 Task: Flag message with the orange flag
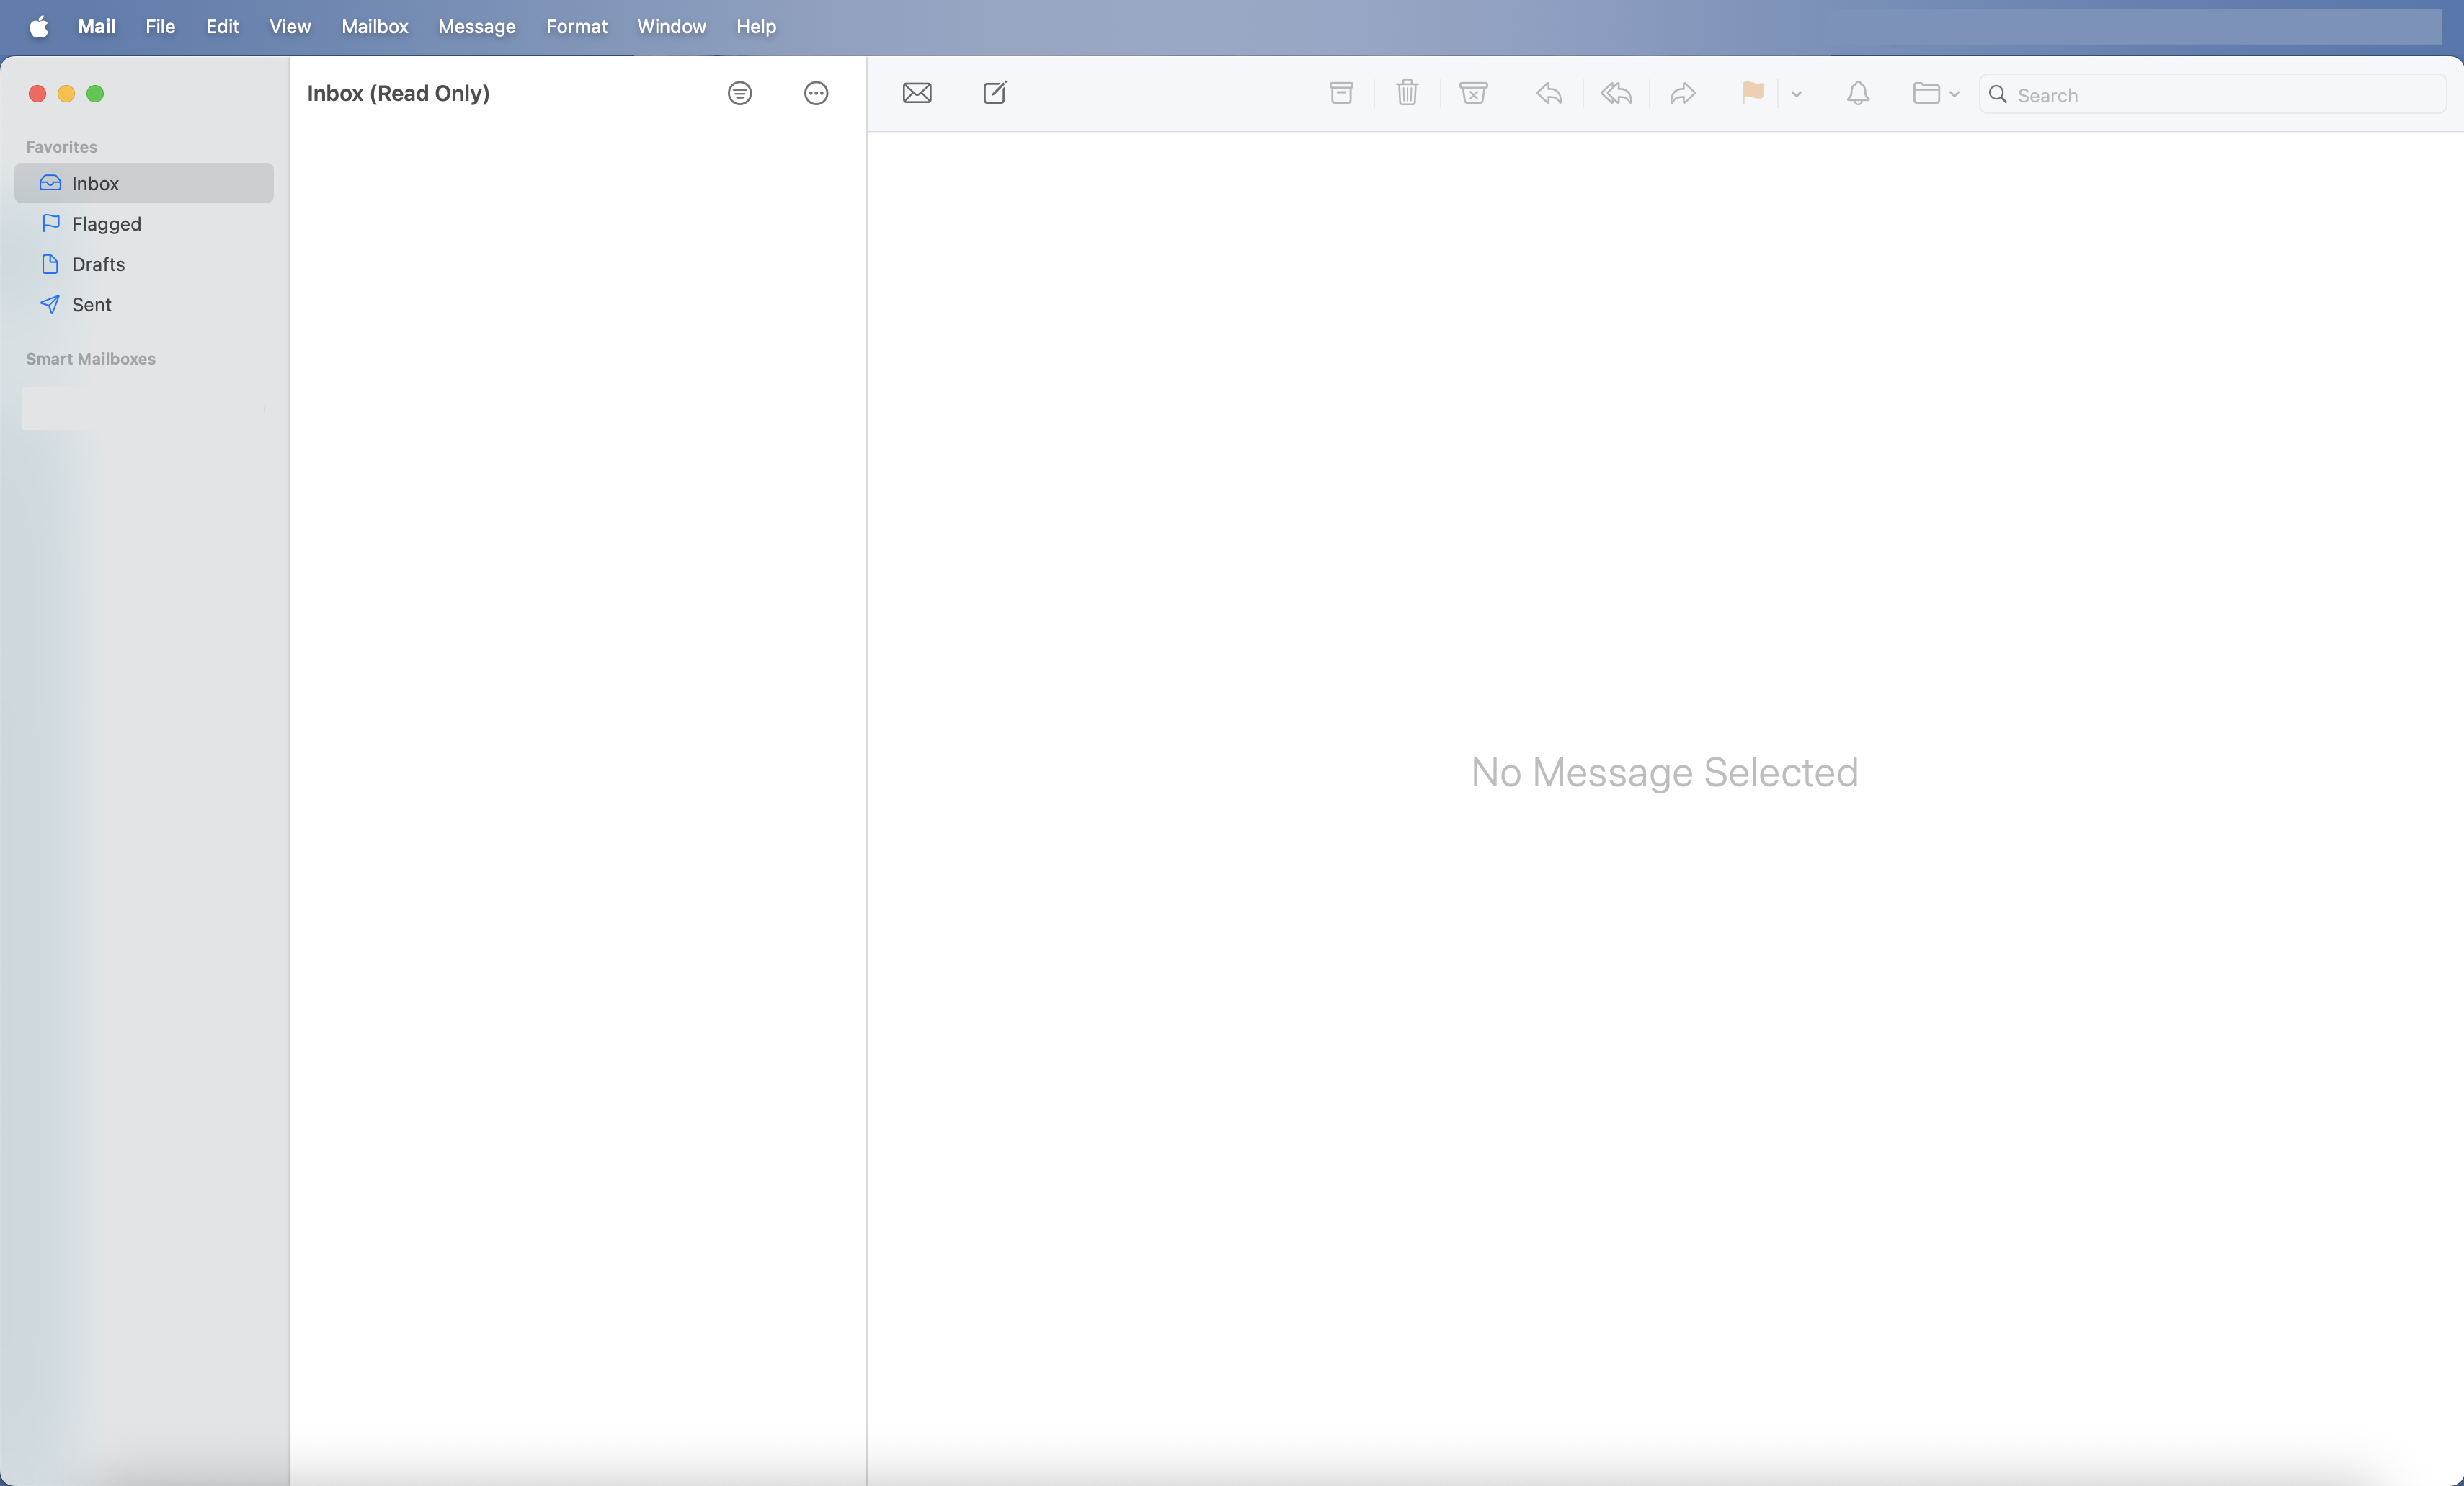coord(1752,93)
